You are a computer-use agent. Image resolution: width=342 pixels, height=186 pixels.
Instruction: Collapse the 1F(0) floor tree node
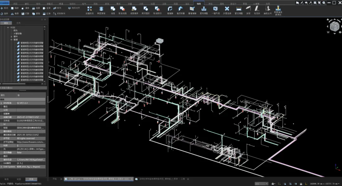8,28
